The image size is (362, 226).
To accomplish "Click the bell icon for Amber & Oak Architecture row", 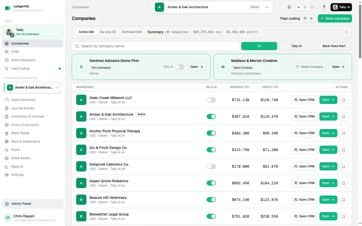I will 344,116.
